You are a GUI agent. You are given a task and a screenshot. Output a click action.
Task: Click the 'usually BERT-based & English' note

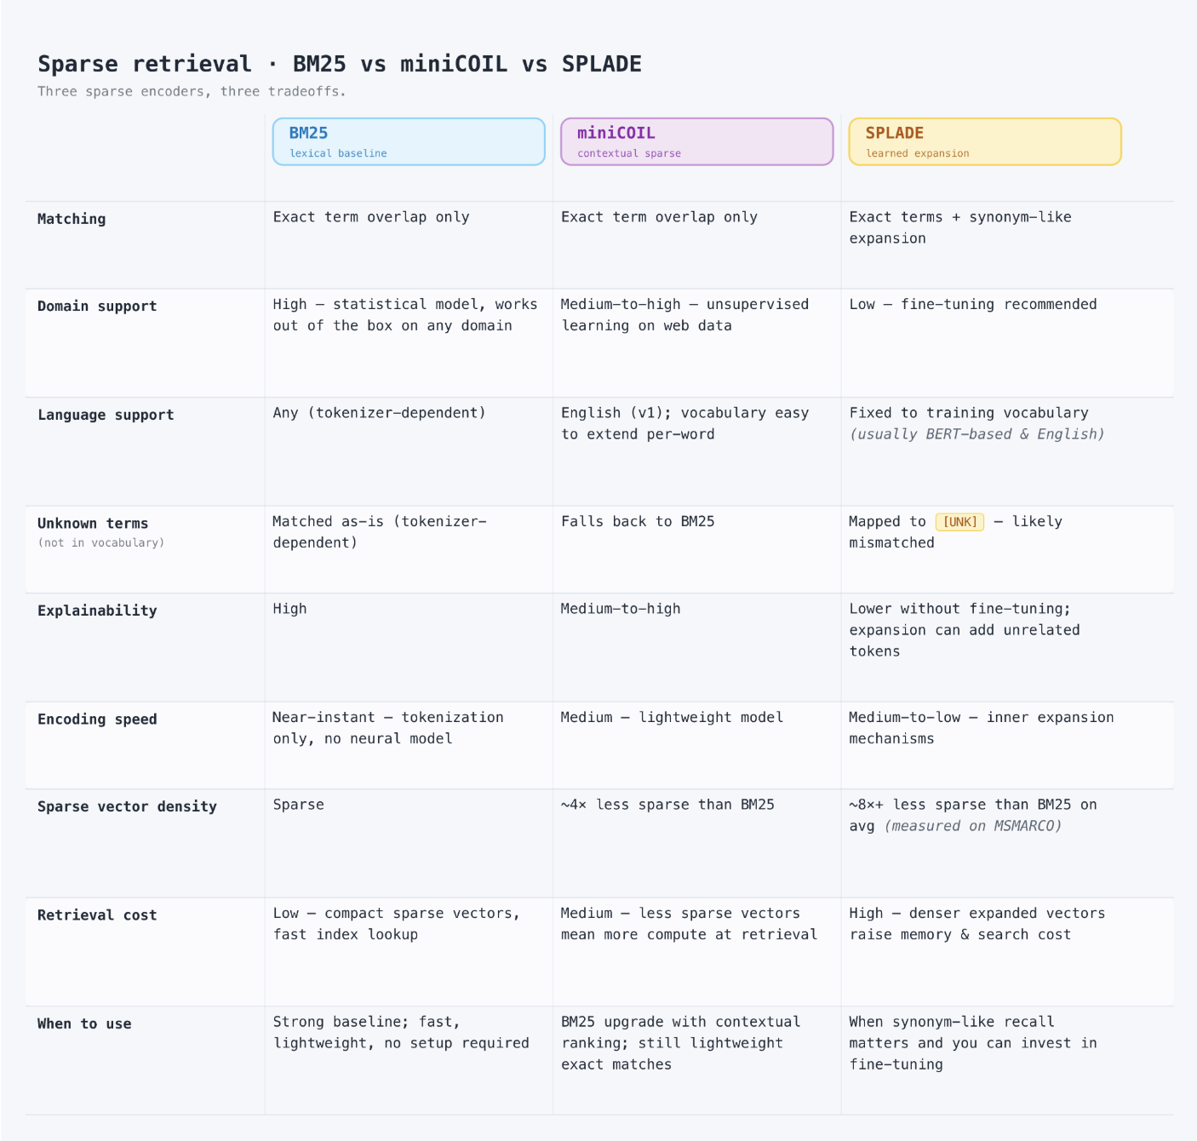(977, 434)
